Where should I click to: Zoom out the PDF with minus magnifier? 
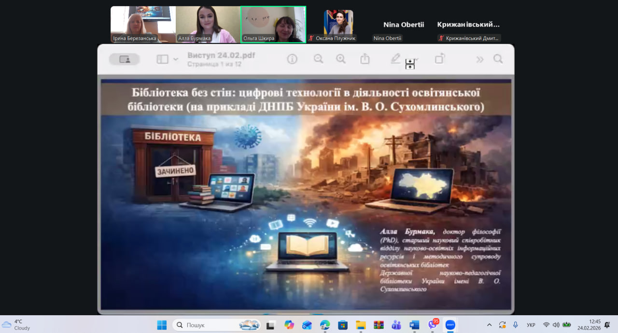tap(318, 59)
